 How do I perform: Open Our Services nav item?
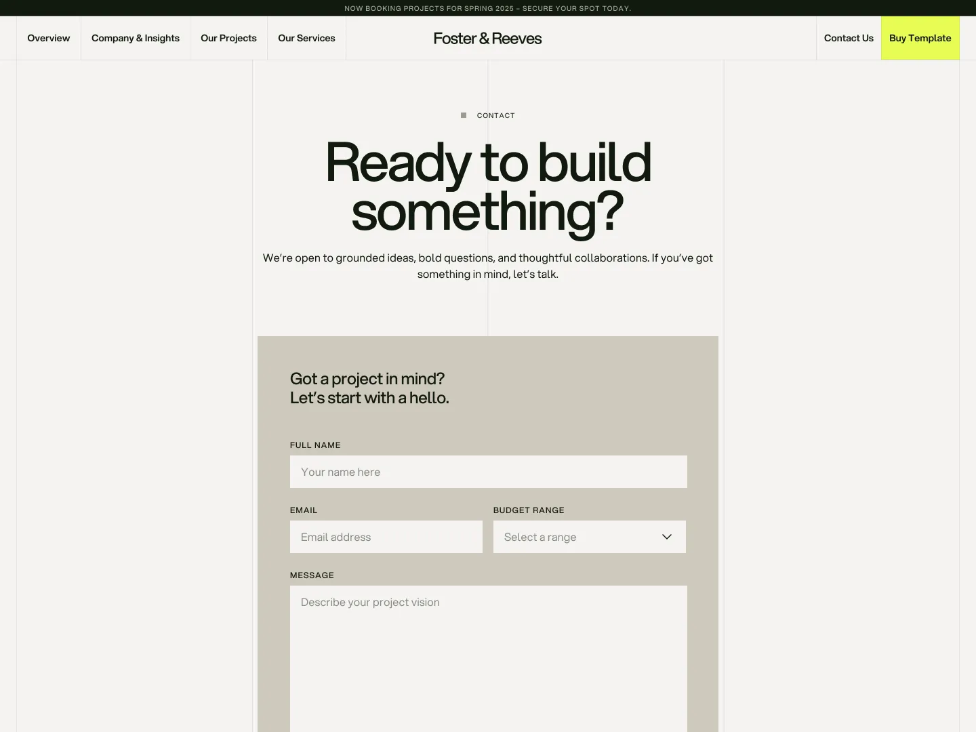coord(306,38)
